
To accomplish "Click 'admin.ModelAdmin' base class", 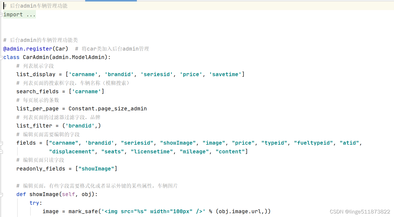I will (x=78, y=57).
